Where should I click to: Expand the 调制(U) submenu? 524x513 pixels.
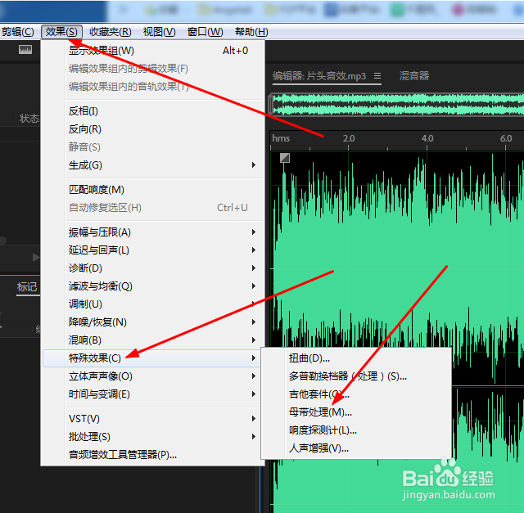pos(153,304)
